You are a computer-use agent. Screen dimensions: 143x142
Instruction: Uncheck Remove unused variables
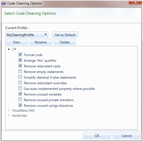[x=20, y=94]
